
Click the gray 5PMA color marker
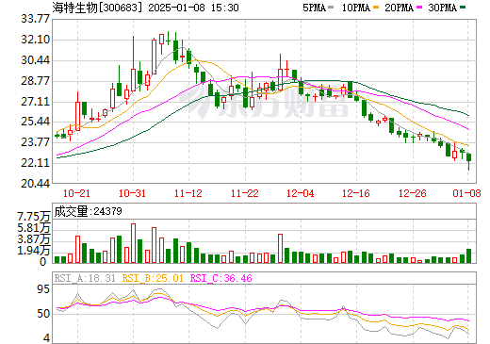[x=331, y=8]
